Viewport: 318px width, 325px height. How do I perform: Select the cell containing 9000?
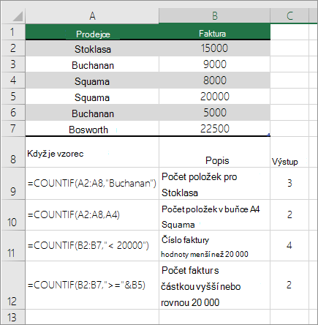214,64
